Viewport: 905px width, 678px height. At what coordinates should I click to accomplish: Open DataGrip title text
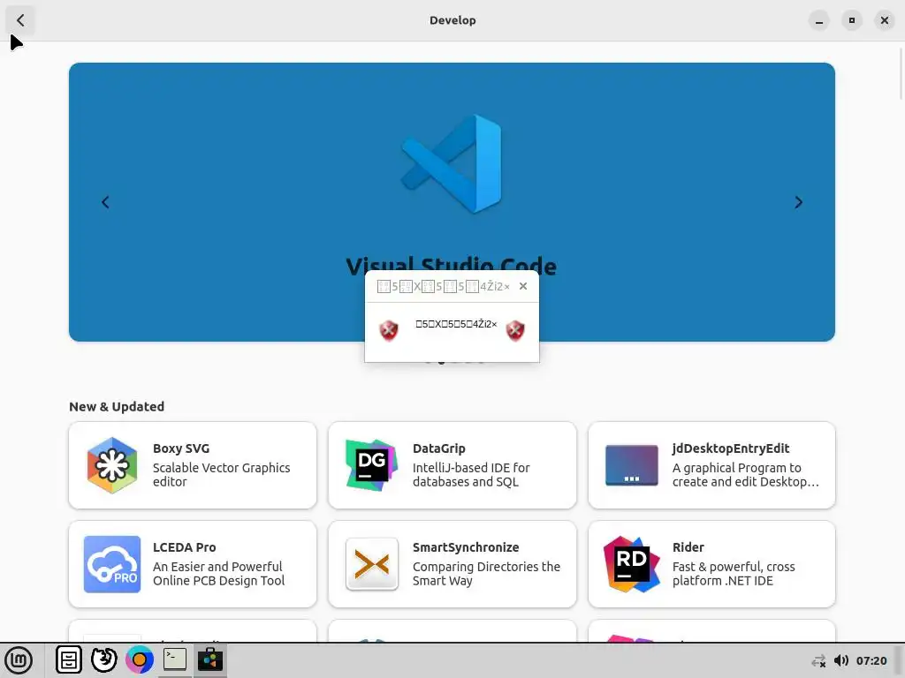438,448
